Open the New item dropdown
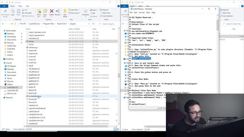 coord(74,10)
